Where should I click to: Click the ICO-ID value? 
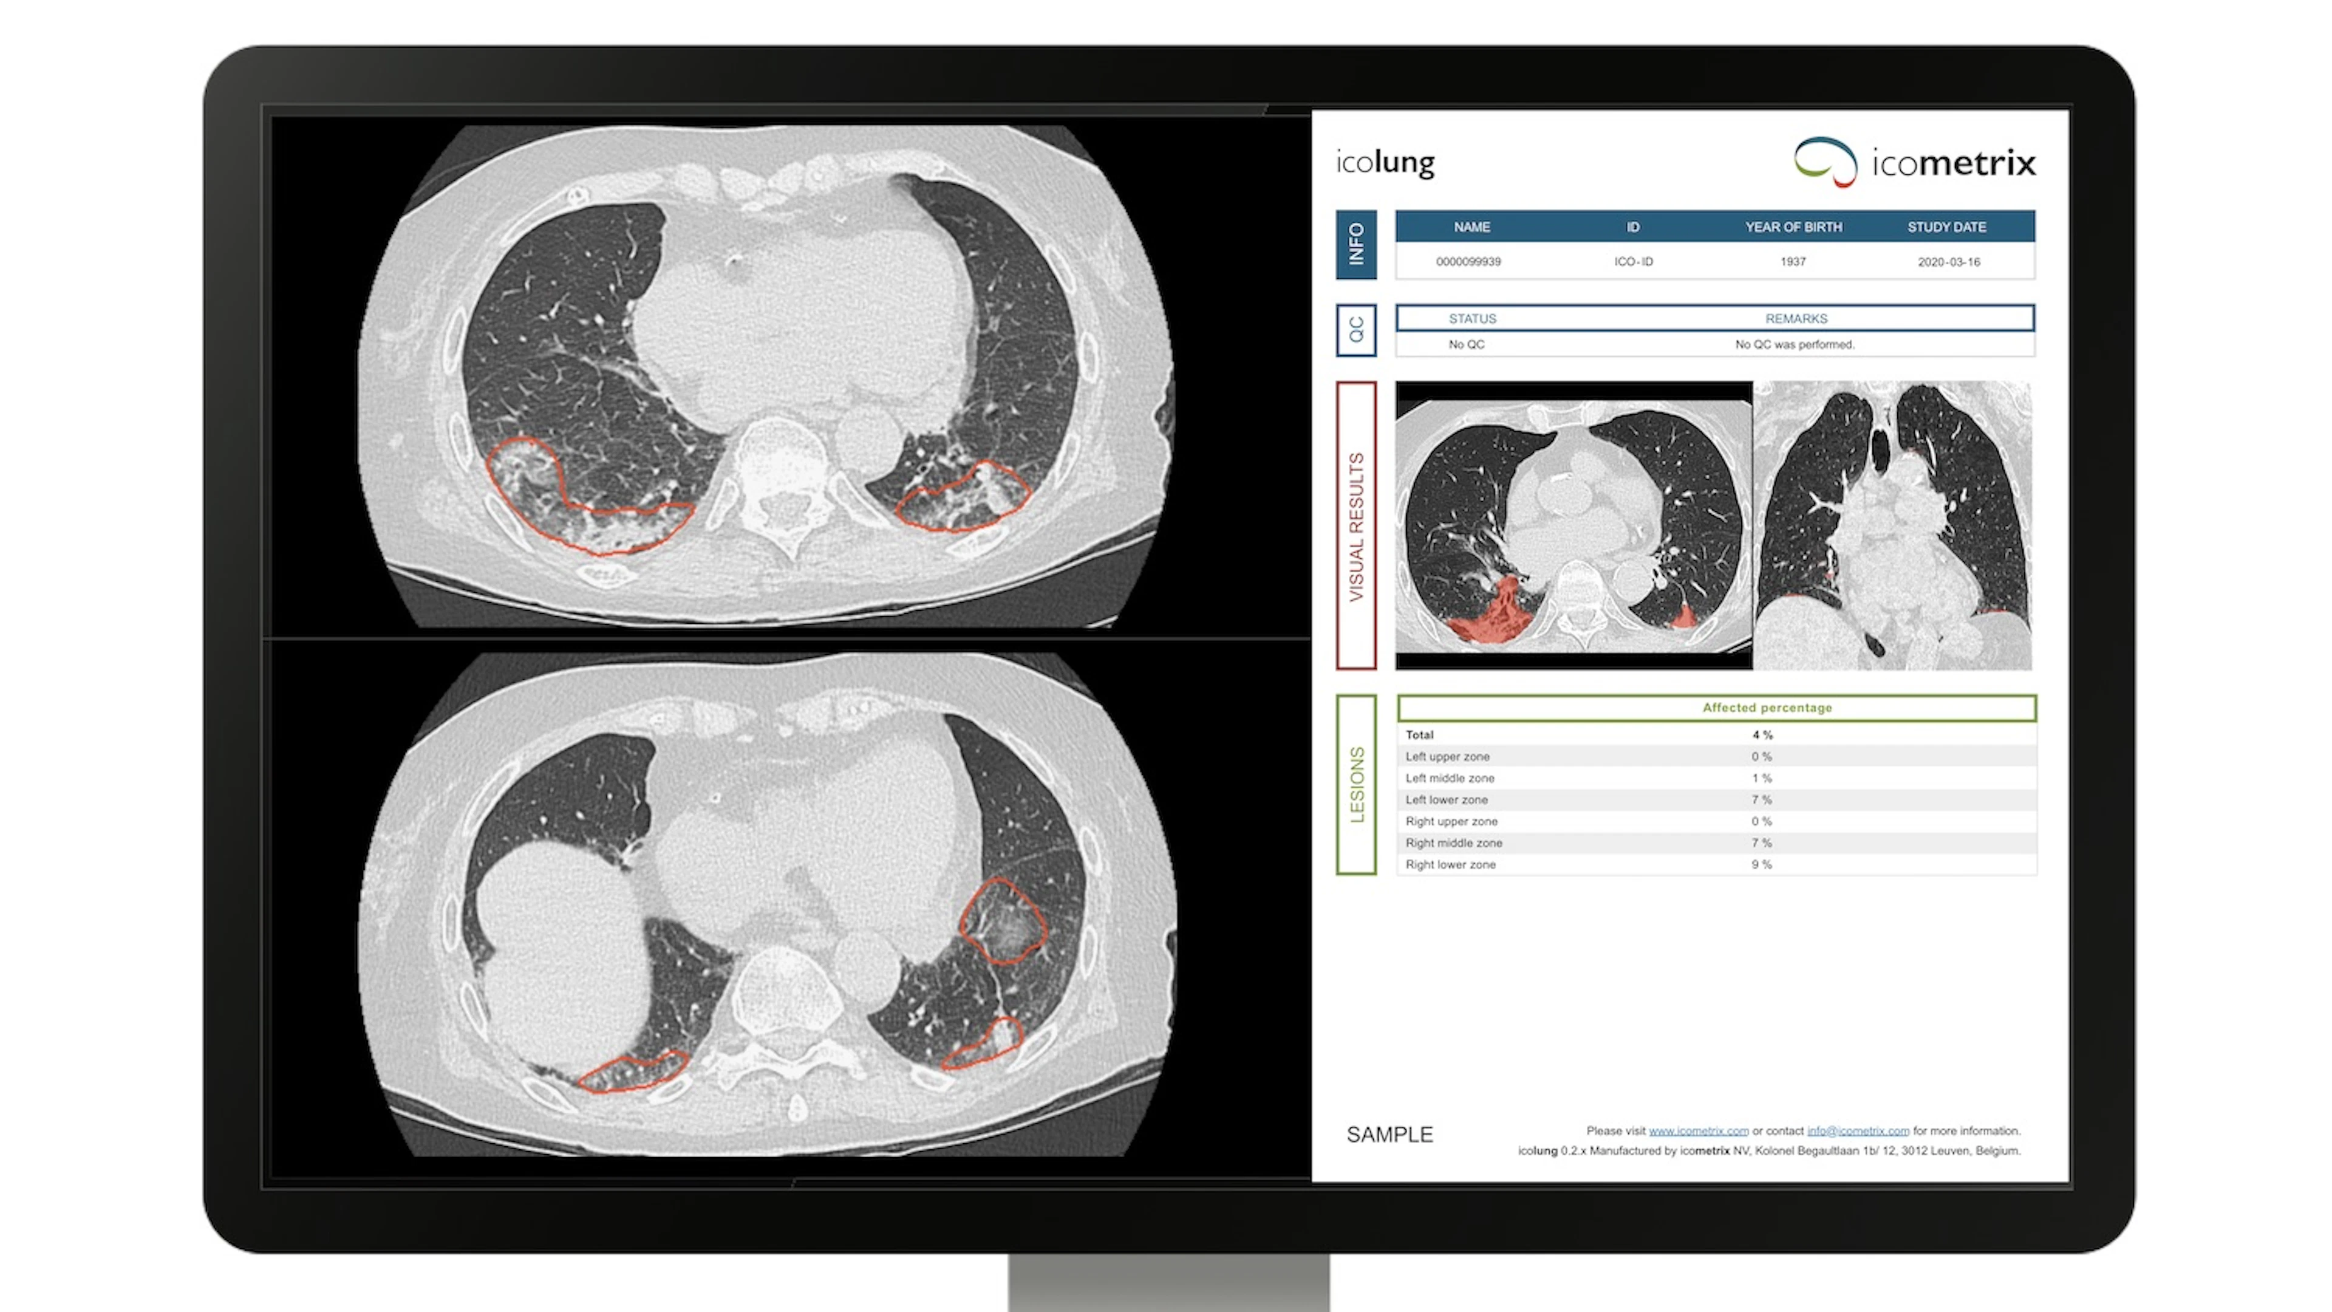(x=1634, y=262)
